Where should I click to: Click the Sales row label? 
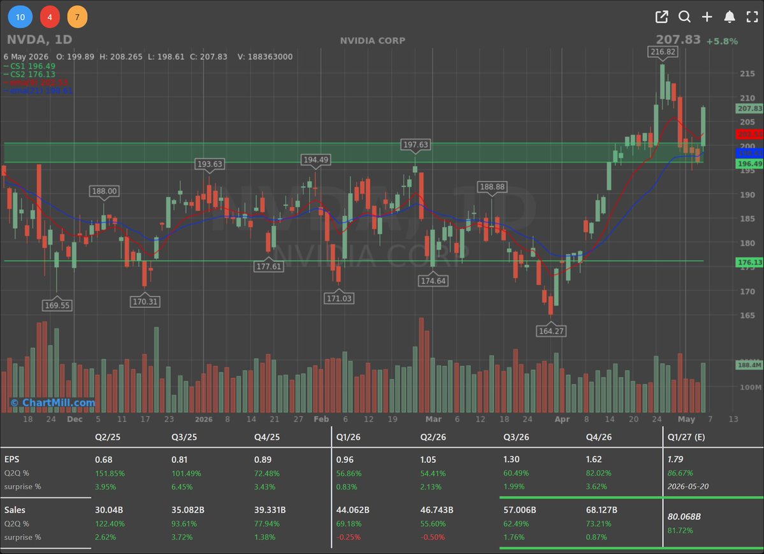(15, 510)
